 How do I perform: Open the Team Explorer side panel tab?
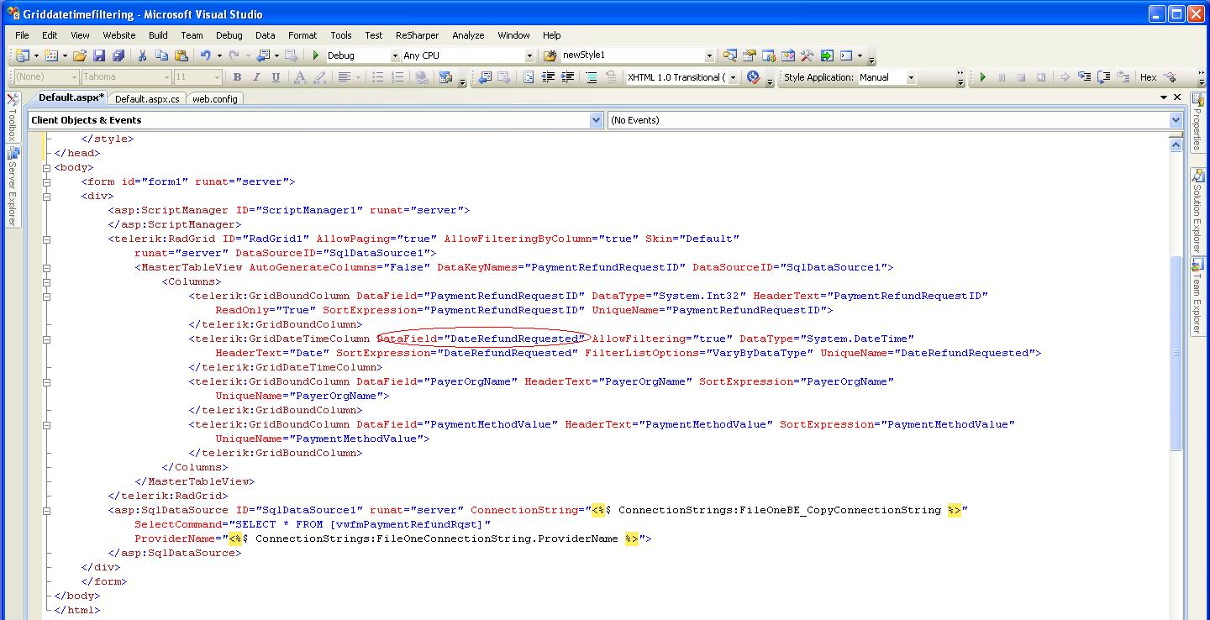(1197, 297)
